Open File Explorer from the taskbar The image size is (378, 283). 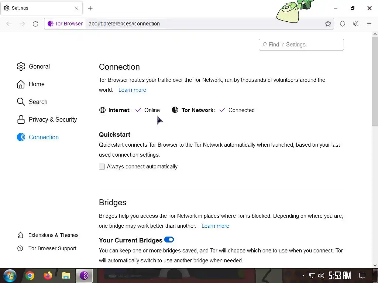[x=66, y=276]
